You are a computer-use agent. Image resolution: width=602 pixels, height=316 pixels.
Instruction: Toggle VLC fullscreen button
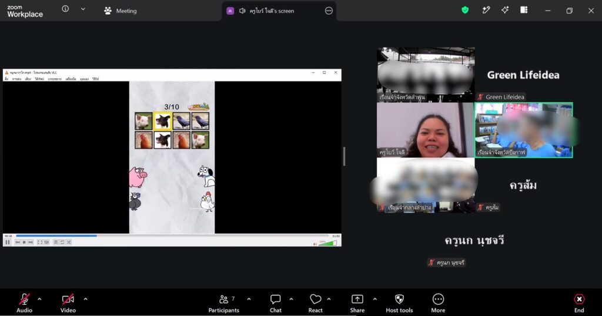point(40,242)
